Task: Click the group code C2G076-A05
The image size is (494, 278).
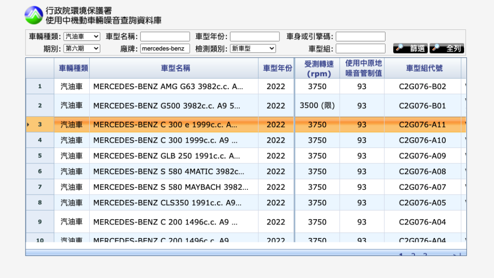Action: (x=423, y=203)
